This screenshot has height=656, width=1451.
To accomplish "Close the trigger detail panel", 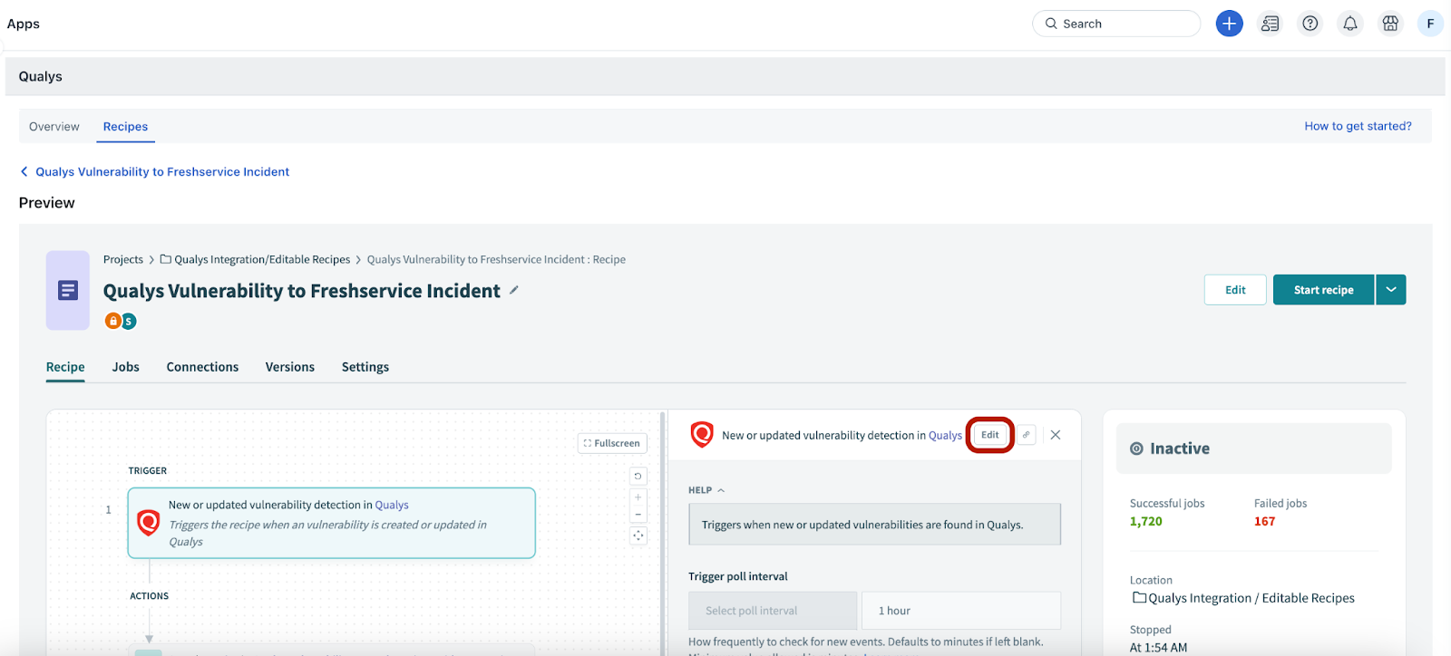I will tap(1056, 435).
